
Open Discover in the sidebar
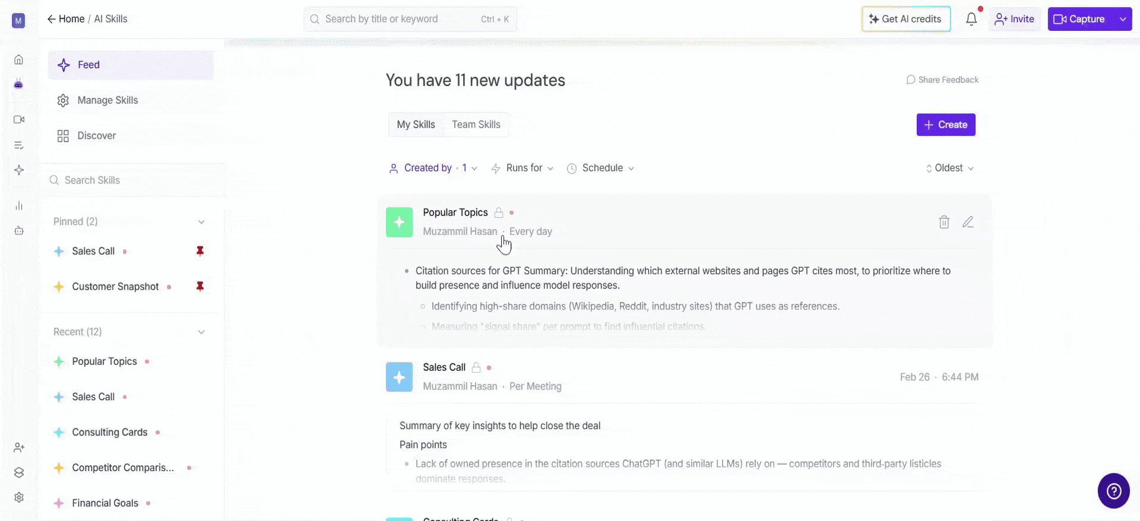[131, 136]
